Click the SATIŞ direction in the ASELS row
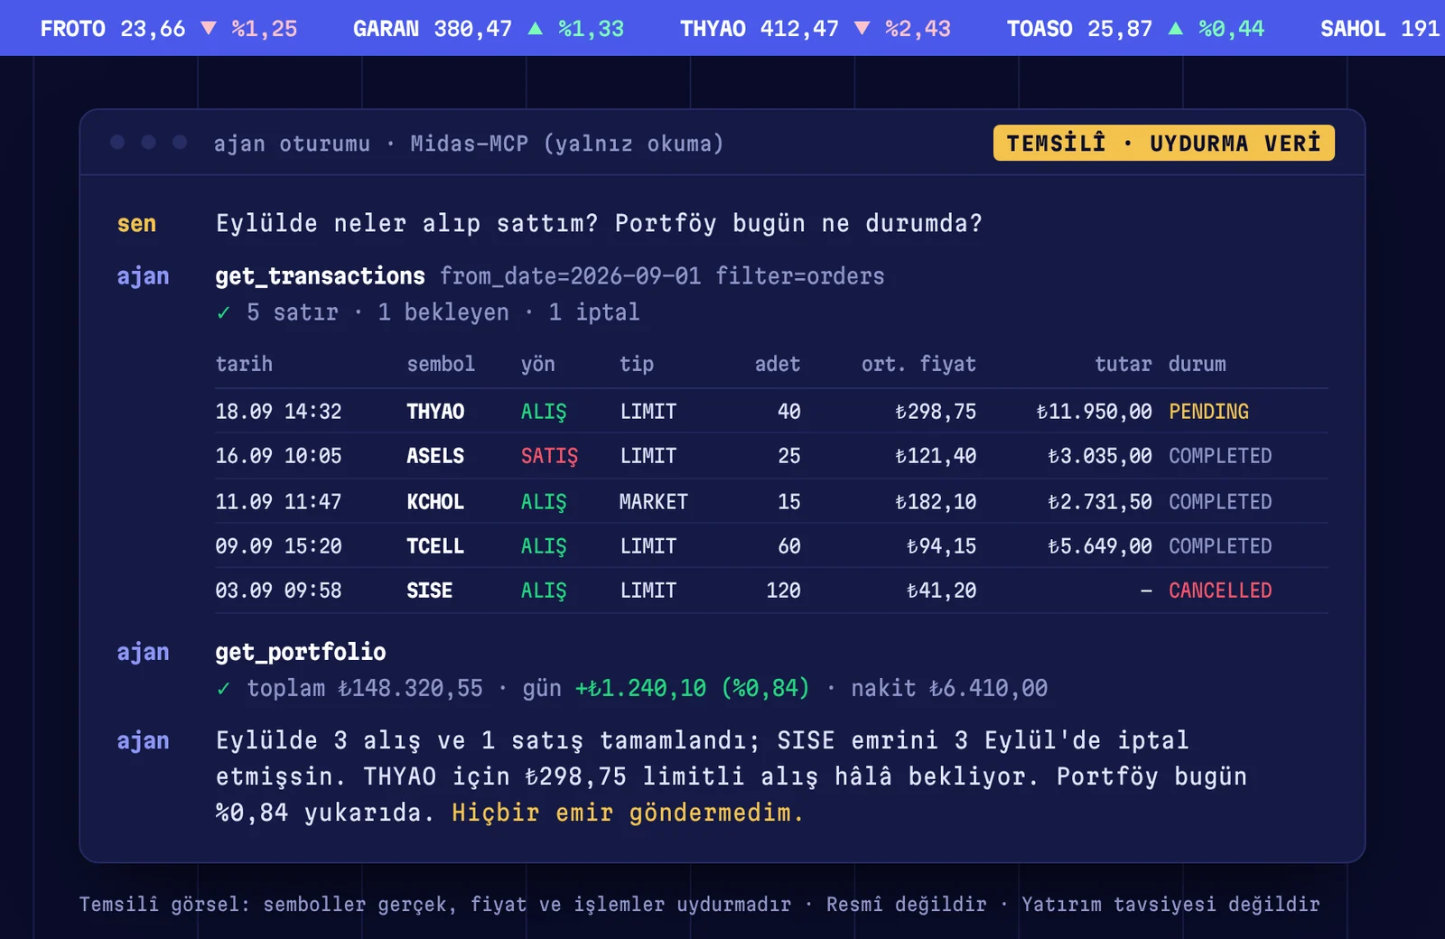Image resolution: width=1445 pixels, height=939 pixels. point(549,457)
